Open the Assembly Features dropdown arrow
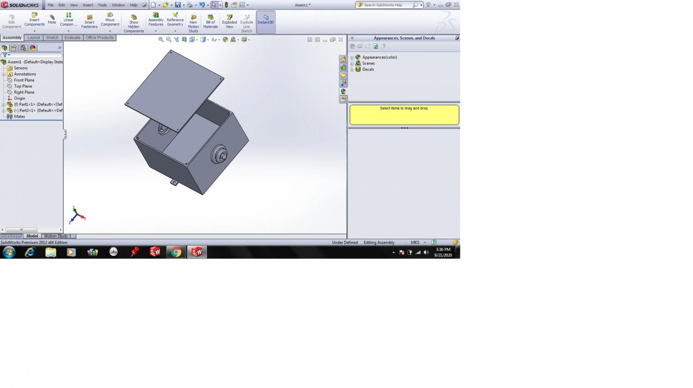 coord(156,31)
